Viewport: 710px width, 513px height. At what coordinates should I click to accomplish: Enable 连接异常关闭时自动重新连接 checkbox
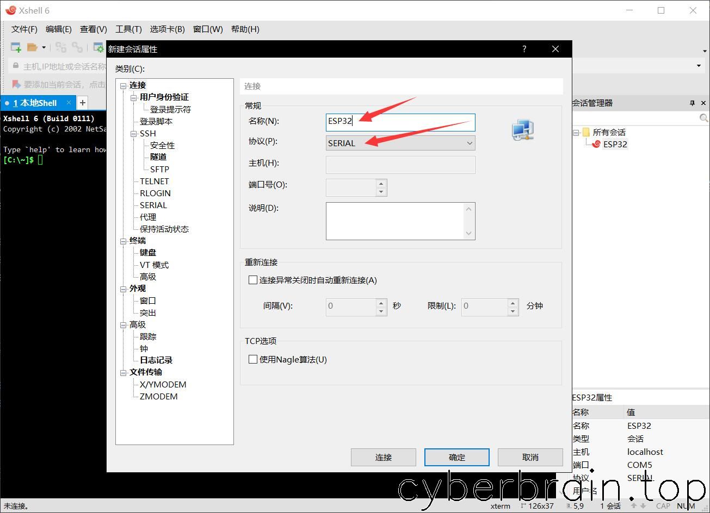[252, 280]
